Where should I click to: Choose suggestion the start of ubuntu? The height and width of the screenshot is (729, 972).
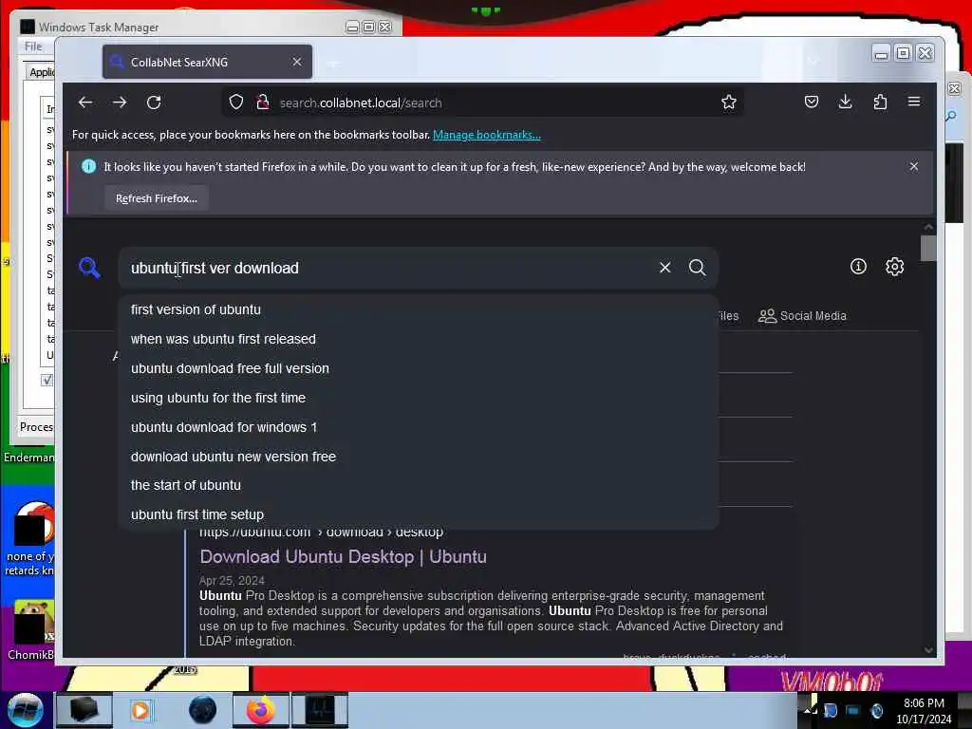click(419, 485)
